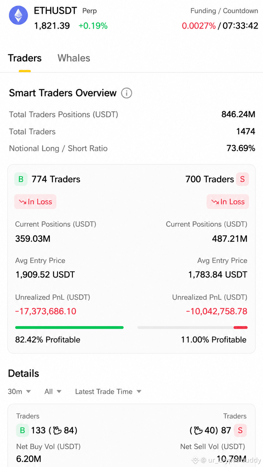Image resolution: width=263 pixels, height=467 pixels.
Task: Switch to the Whales tab
Action: point(74,58)
